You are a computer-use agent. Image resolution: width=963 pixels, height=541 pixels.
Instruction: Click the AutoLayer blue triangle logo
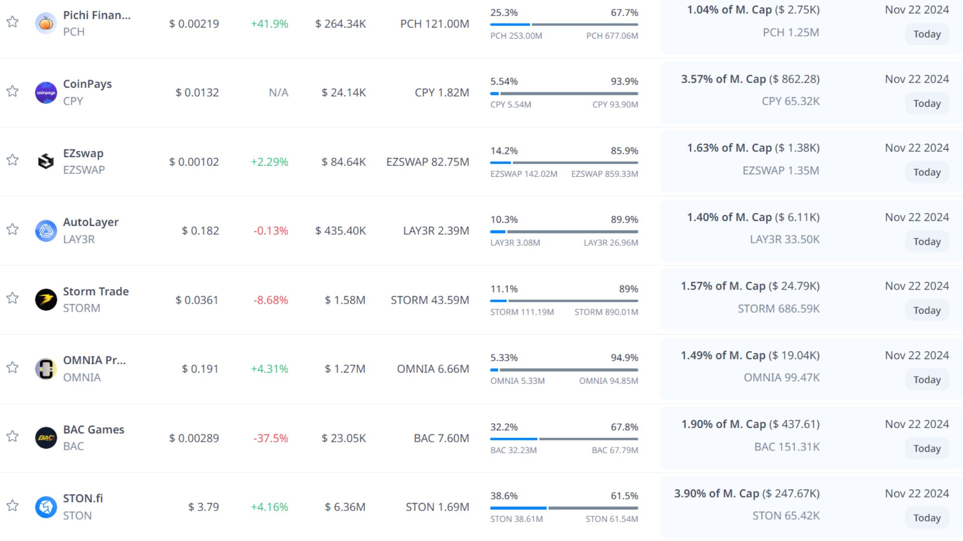[46, 230]
